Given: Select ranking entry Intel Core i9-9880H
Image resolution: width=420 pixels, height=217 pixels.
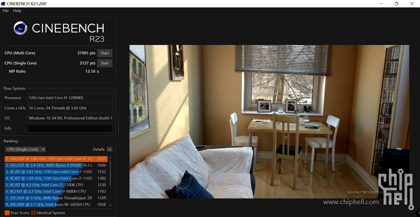Looking at the screenshot, I should tap(56, 191).
